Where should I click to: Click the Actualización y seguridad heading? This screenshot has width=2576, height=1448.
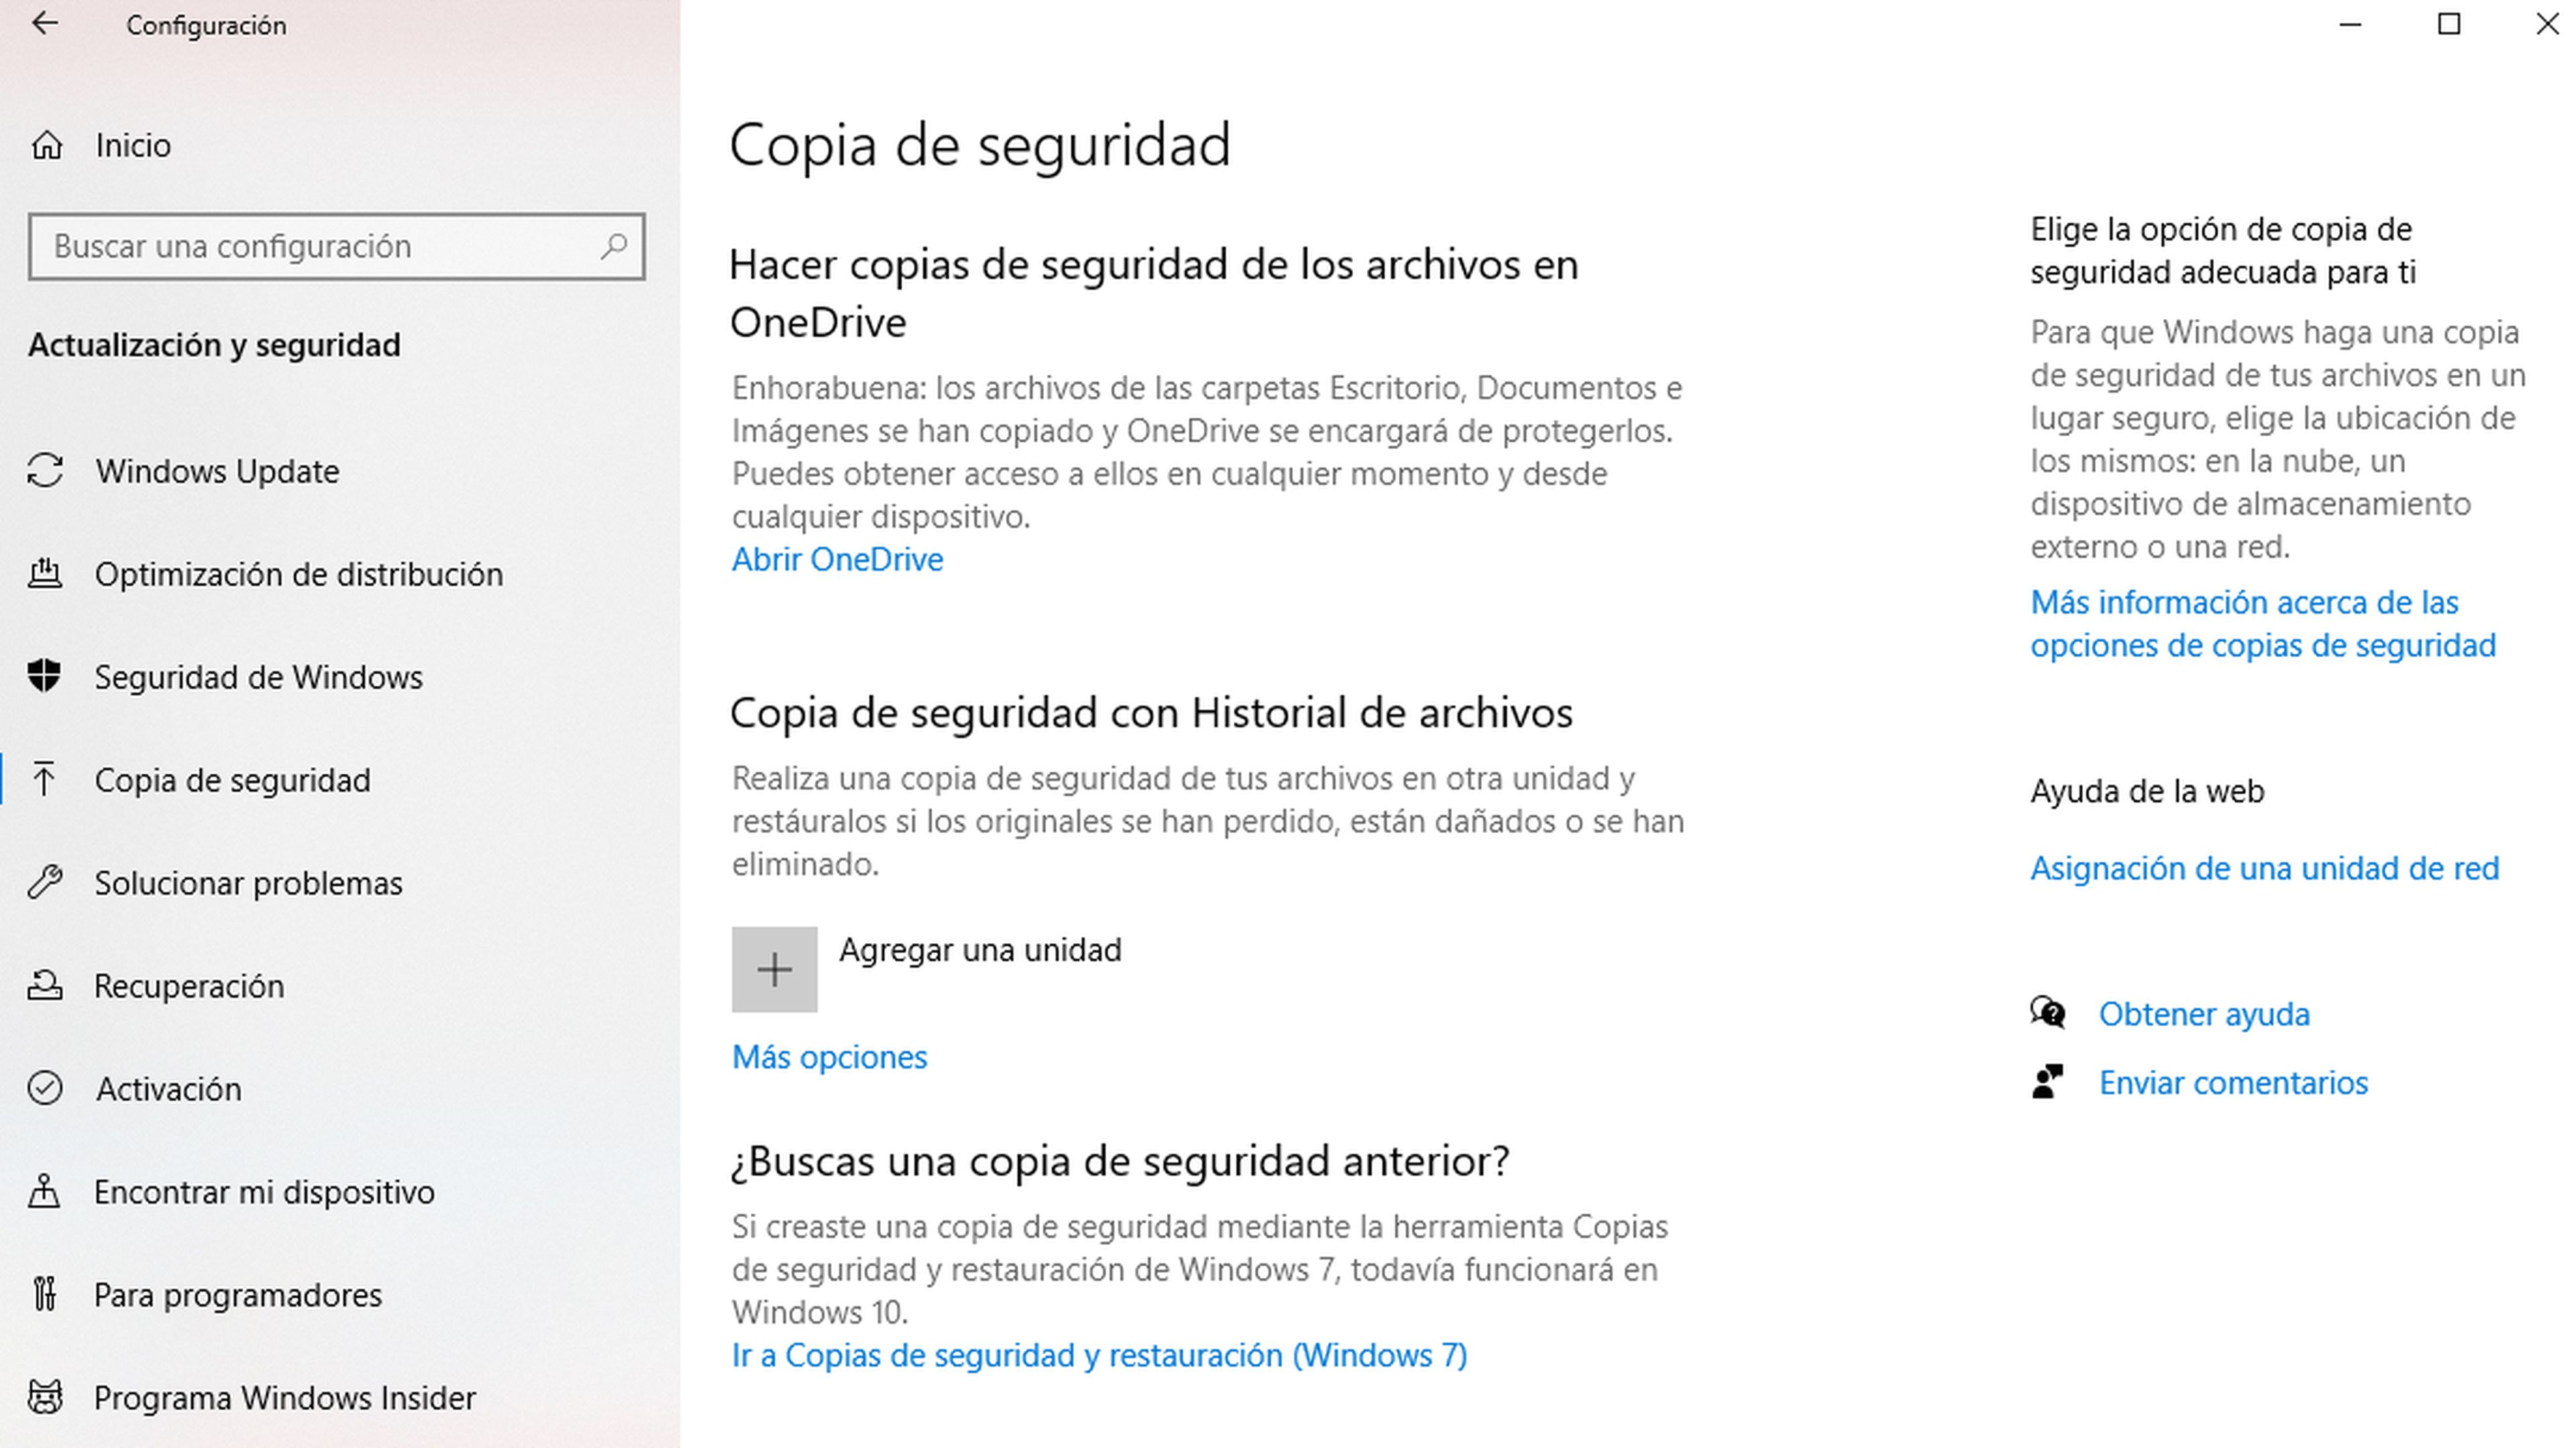(x=214, y=345)
